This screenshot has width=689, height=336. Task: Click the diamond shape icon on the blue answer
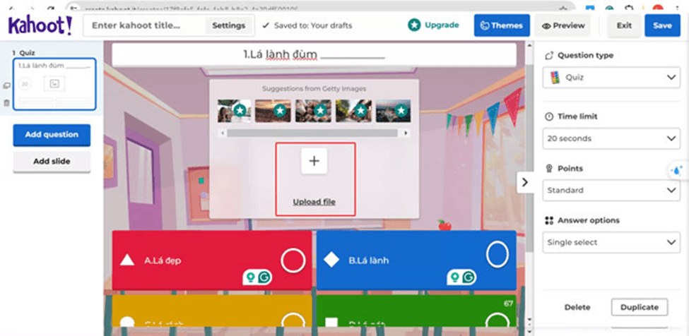pos(331,260)
